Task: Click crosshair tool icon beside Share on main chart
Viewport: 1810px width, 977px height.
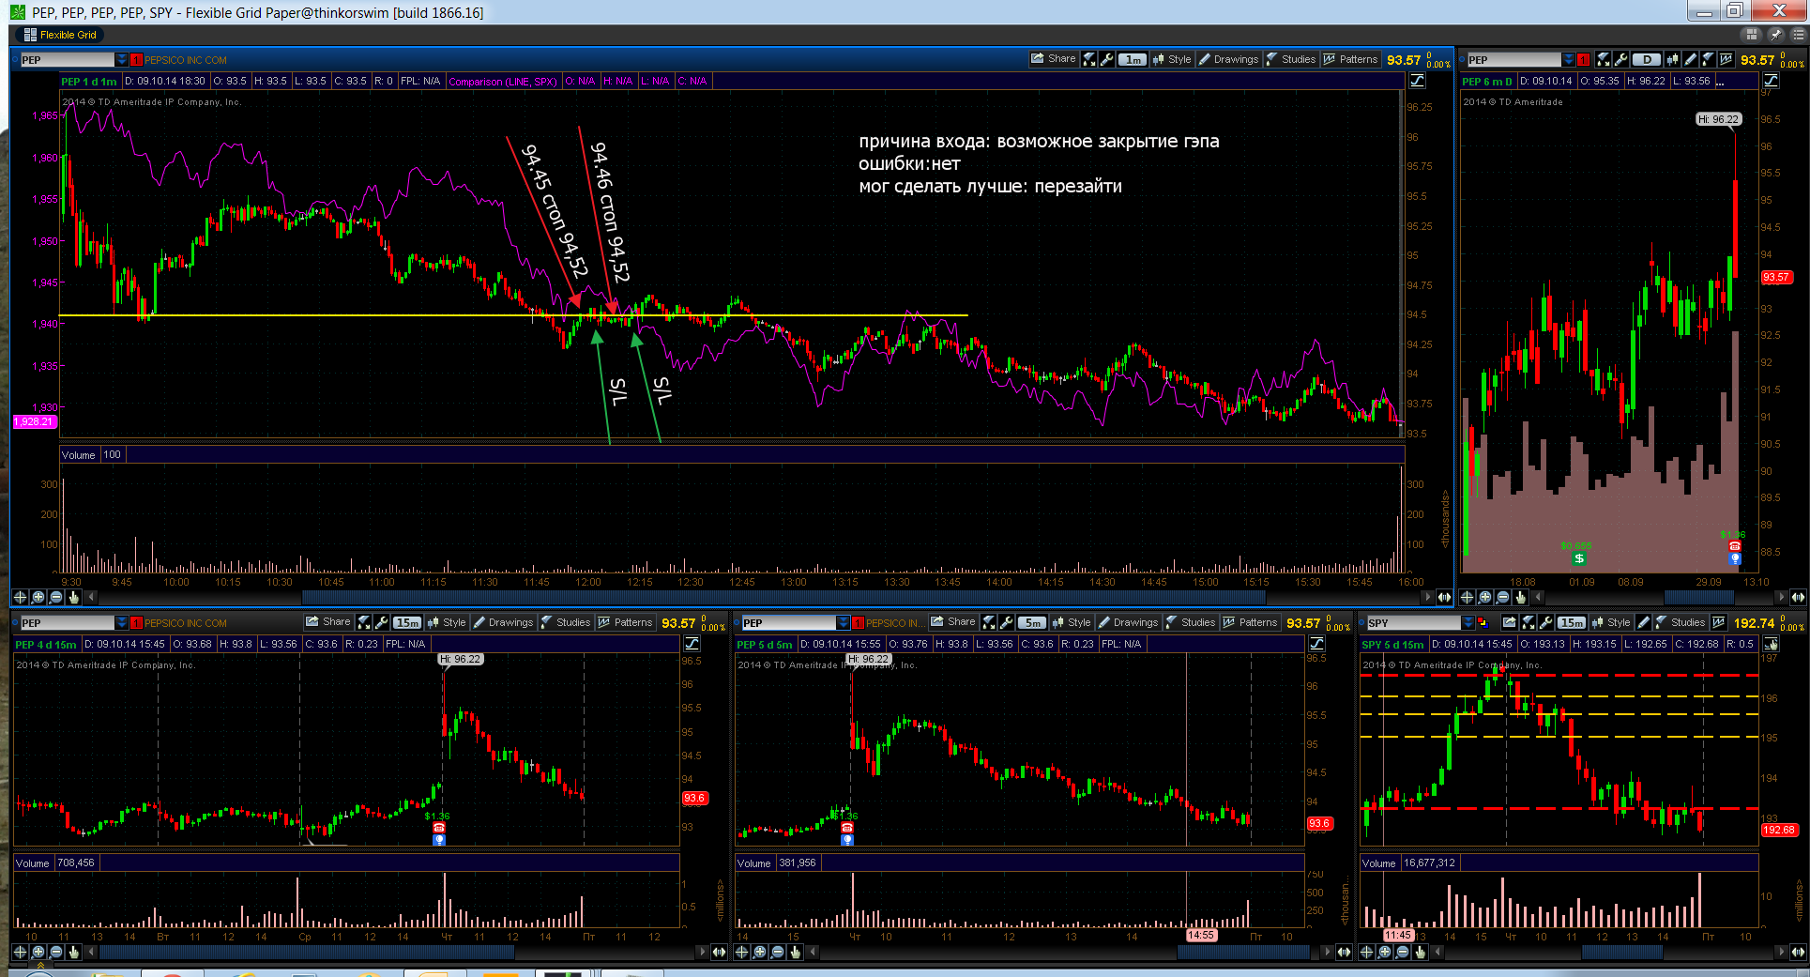Action: click(1089, 59)
